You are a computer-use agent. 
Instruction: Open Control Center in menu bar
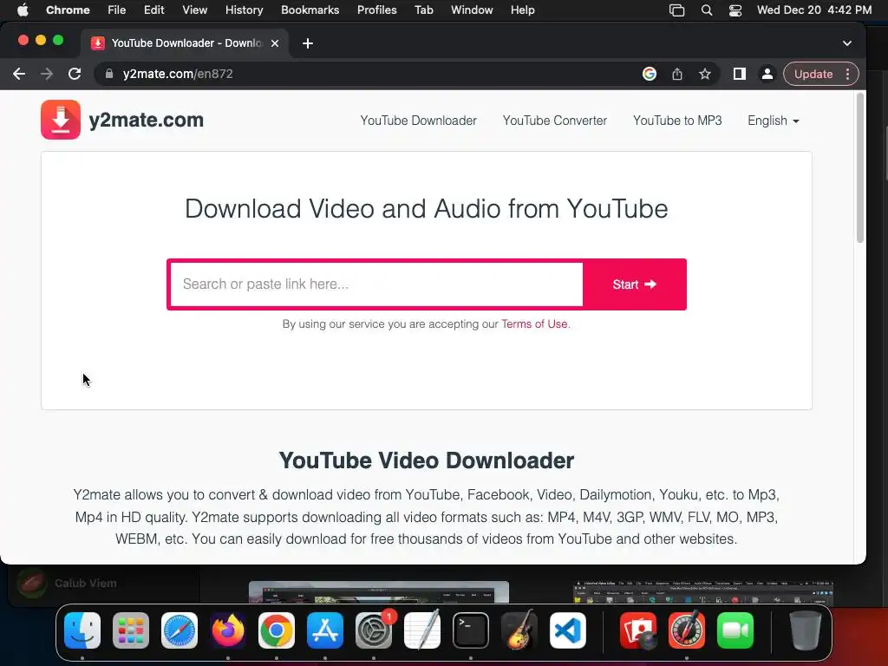click(735, 10)
